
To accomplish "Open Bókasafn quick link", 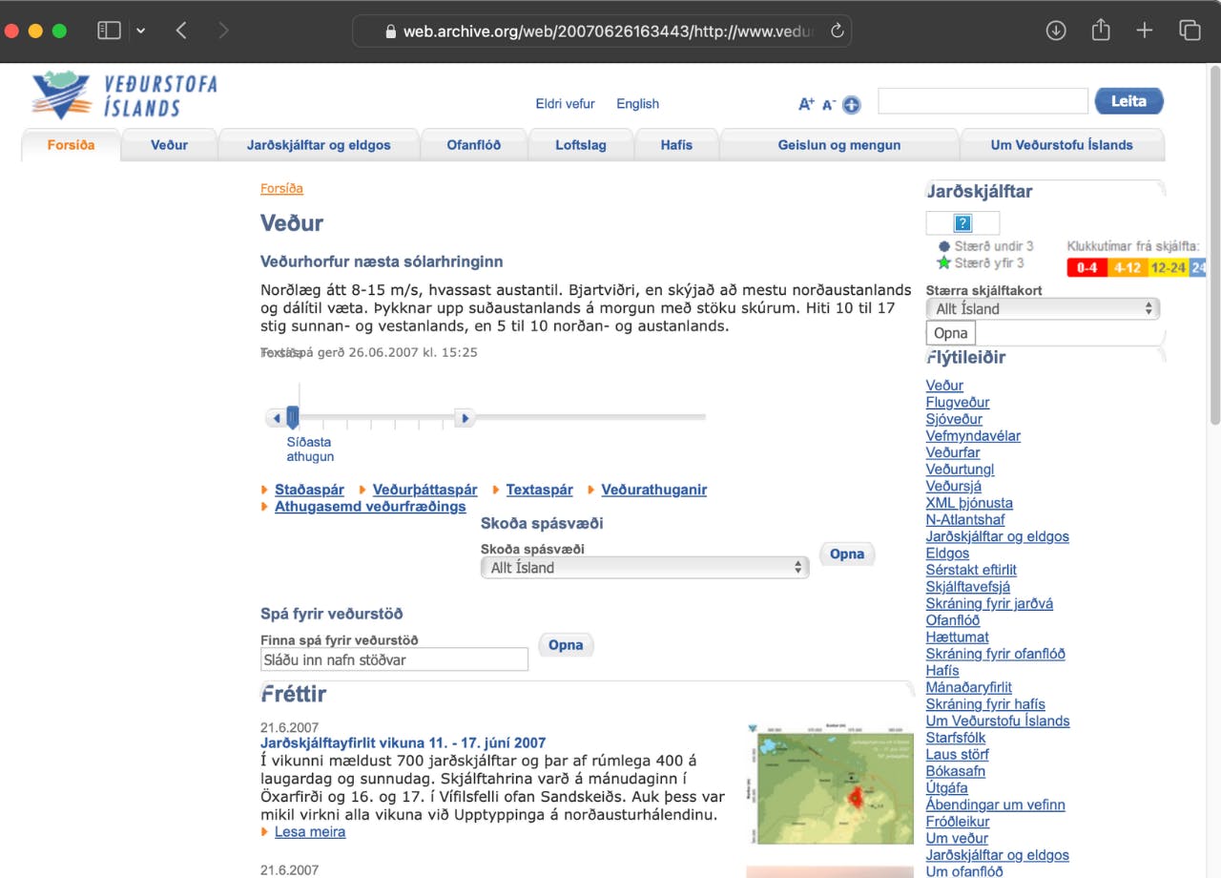I will (956, 771).
